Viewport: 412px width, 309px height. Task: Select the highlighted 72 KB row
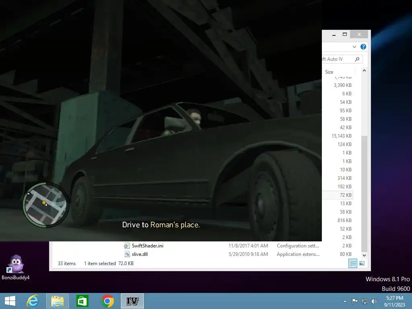[x=338, y=195]
